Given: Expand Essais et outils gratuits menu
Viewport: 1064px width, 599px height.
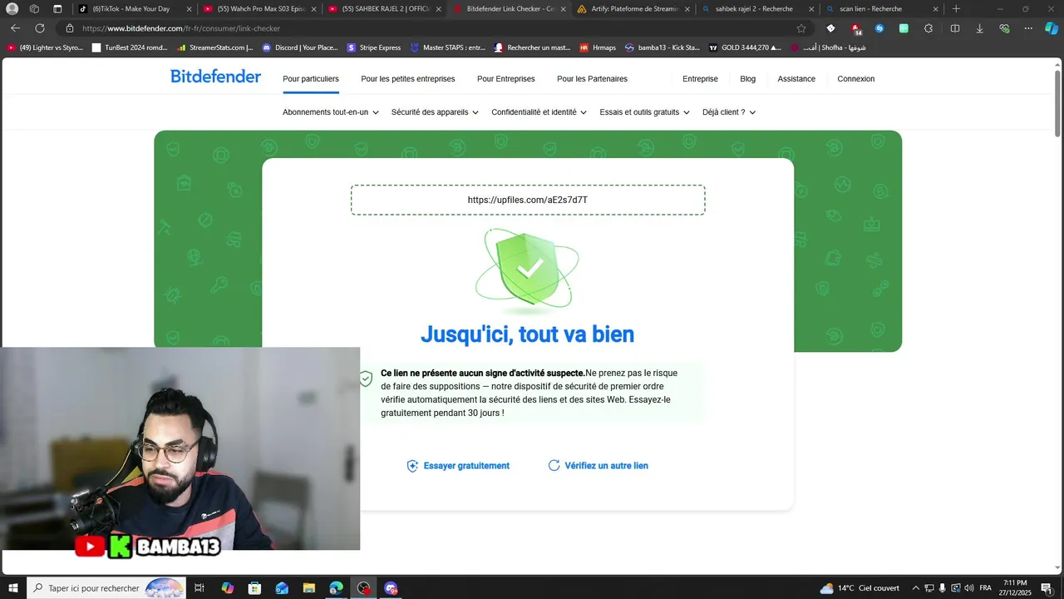Looking at the screenshot, I should 644,112.
